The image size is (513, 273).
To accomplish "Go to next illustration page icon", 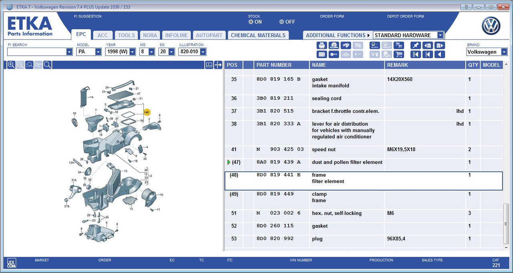I will [440, 45].
